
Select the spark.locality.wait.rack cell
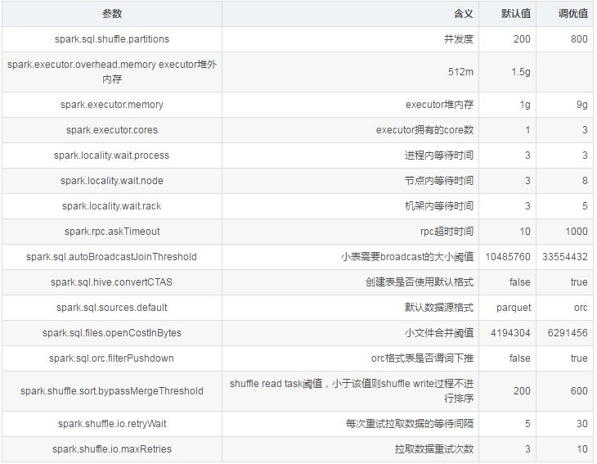pyautogui.click(x=111, y=206)
